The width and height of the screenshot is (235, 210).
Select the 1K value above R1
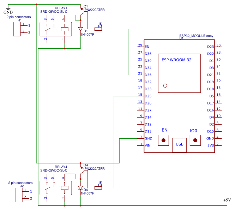[100, 24]
